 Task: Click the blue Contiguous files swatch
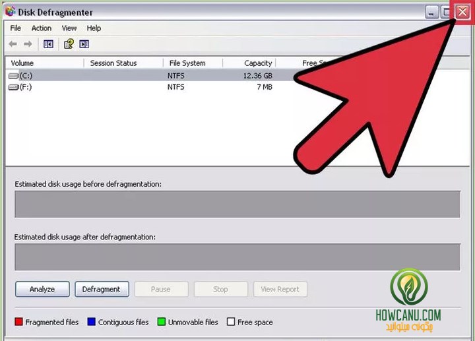coord(92,322)
